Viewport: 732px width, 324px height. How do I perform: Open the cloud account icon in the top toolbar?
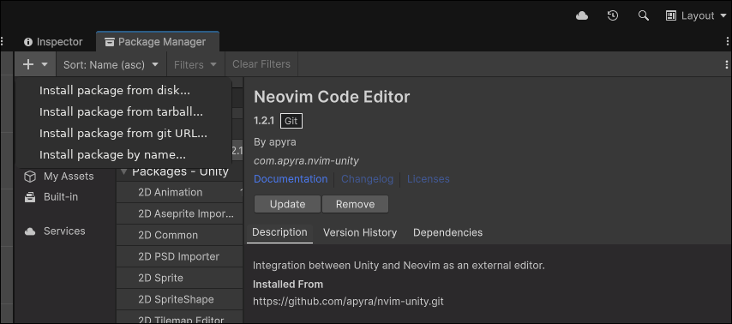582,16
